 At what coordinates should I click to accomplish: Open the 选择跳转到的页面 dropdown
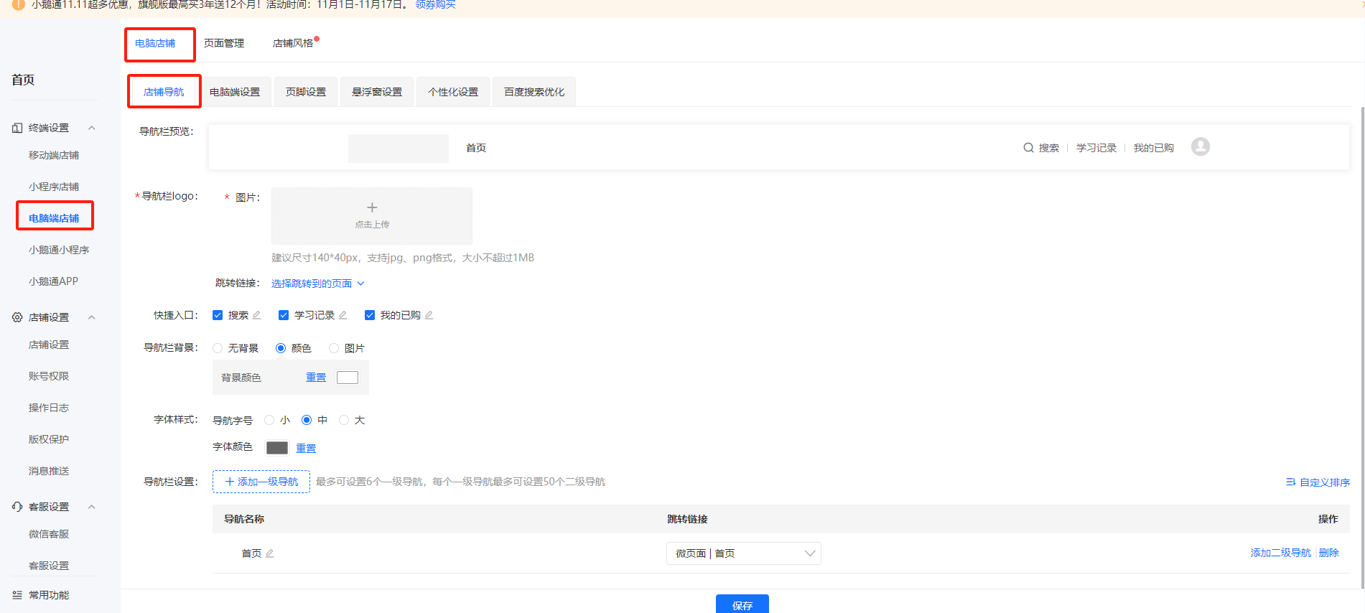pos(317,284)
